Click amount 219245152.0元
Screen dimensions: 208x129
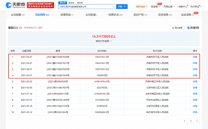[x=102, y=94]
